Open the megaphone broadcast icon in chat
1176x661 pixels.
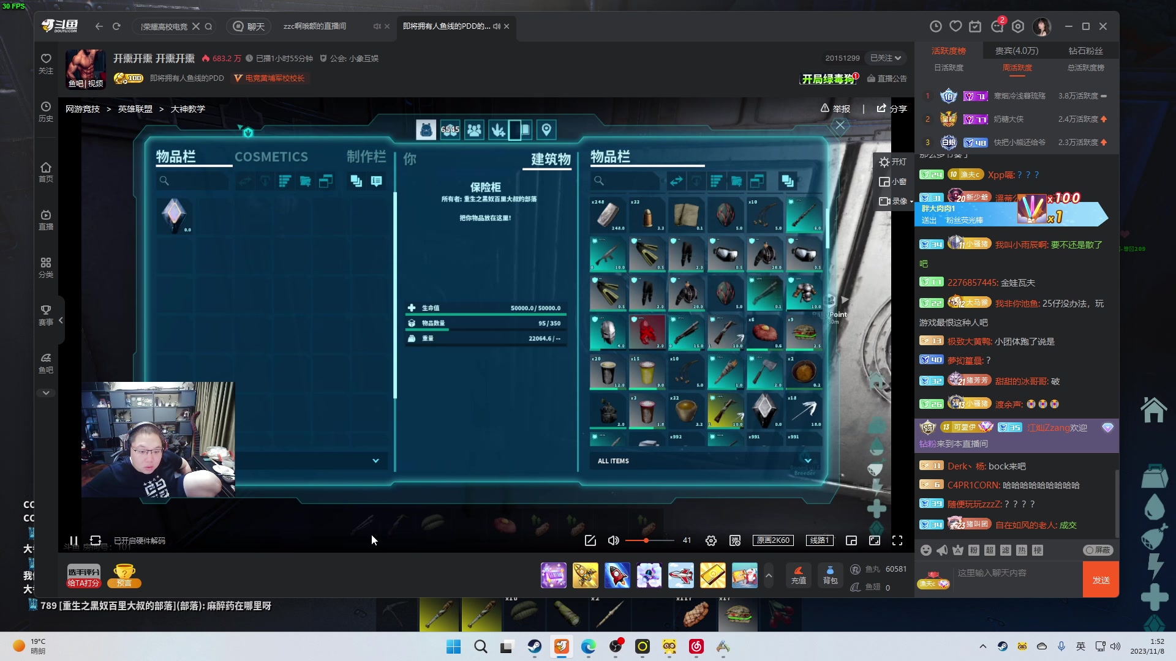[x=942, y=550]
